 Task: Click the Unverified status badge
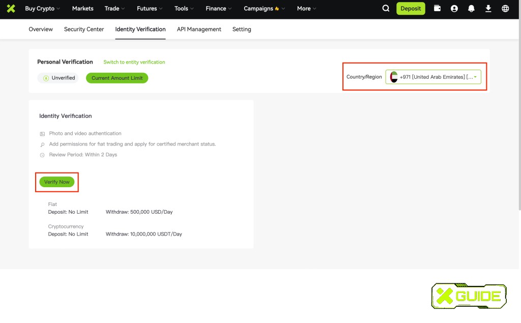click(x=58, y=78)
